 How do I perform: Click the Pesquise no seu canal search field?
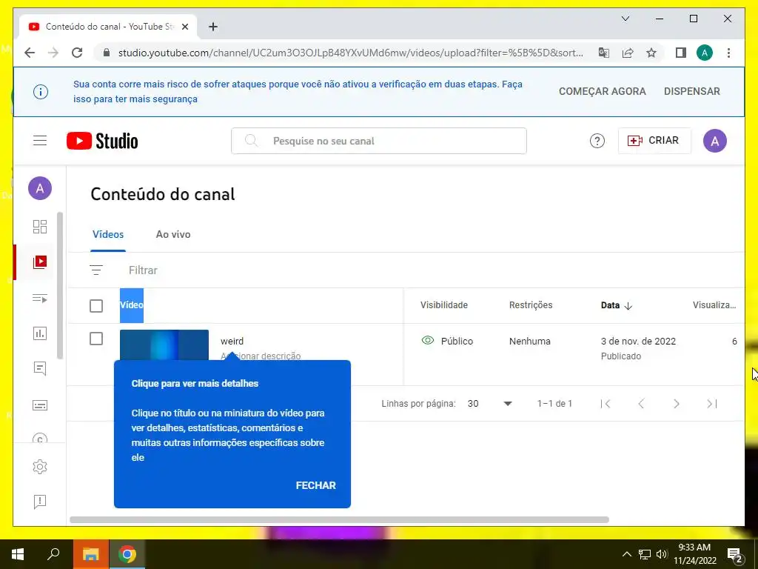(378, 141)
